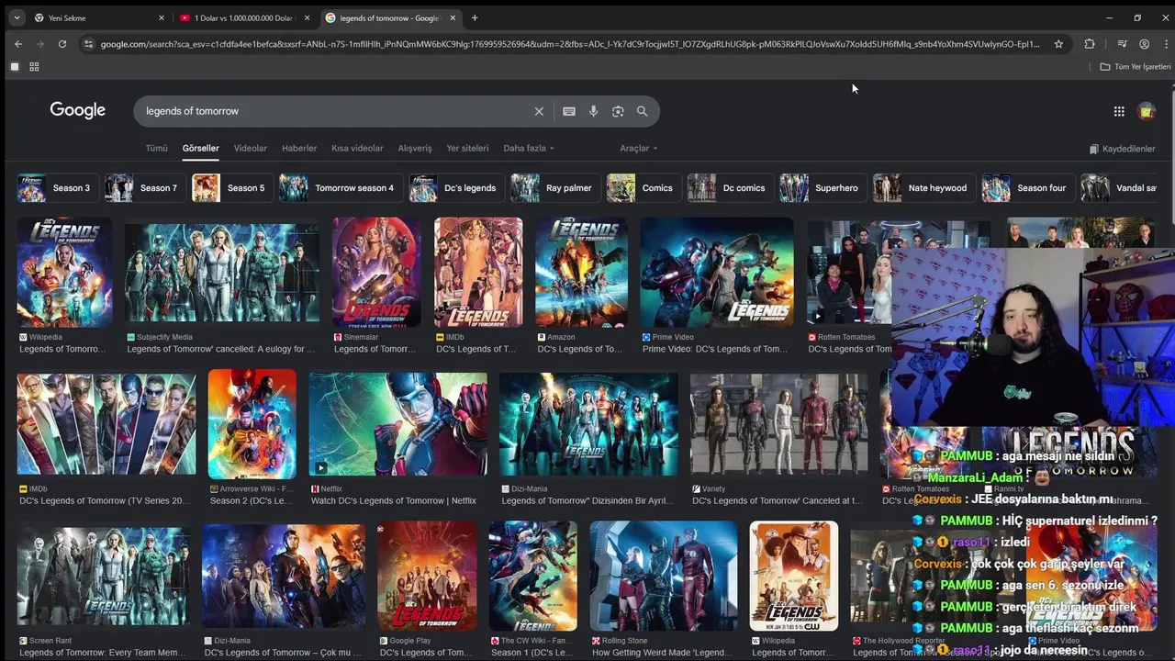Screen dimensions: 1175x661
Task: Expand the Araçlar tools dropdown
Action: tap(639, 148)
